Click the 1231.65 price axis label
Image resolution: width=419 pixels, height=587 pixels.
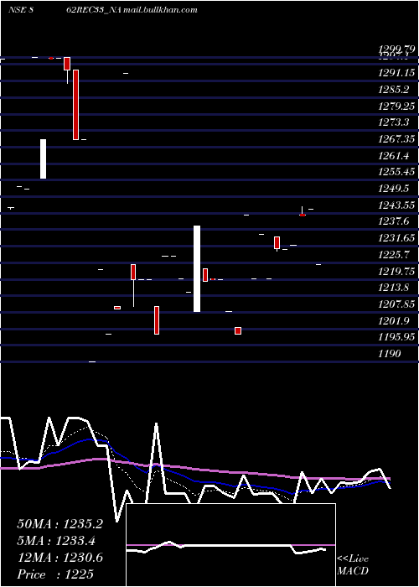[x=396, y=238]
